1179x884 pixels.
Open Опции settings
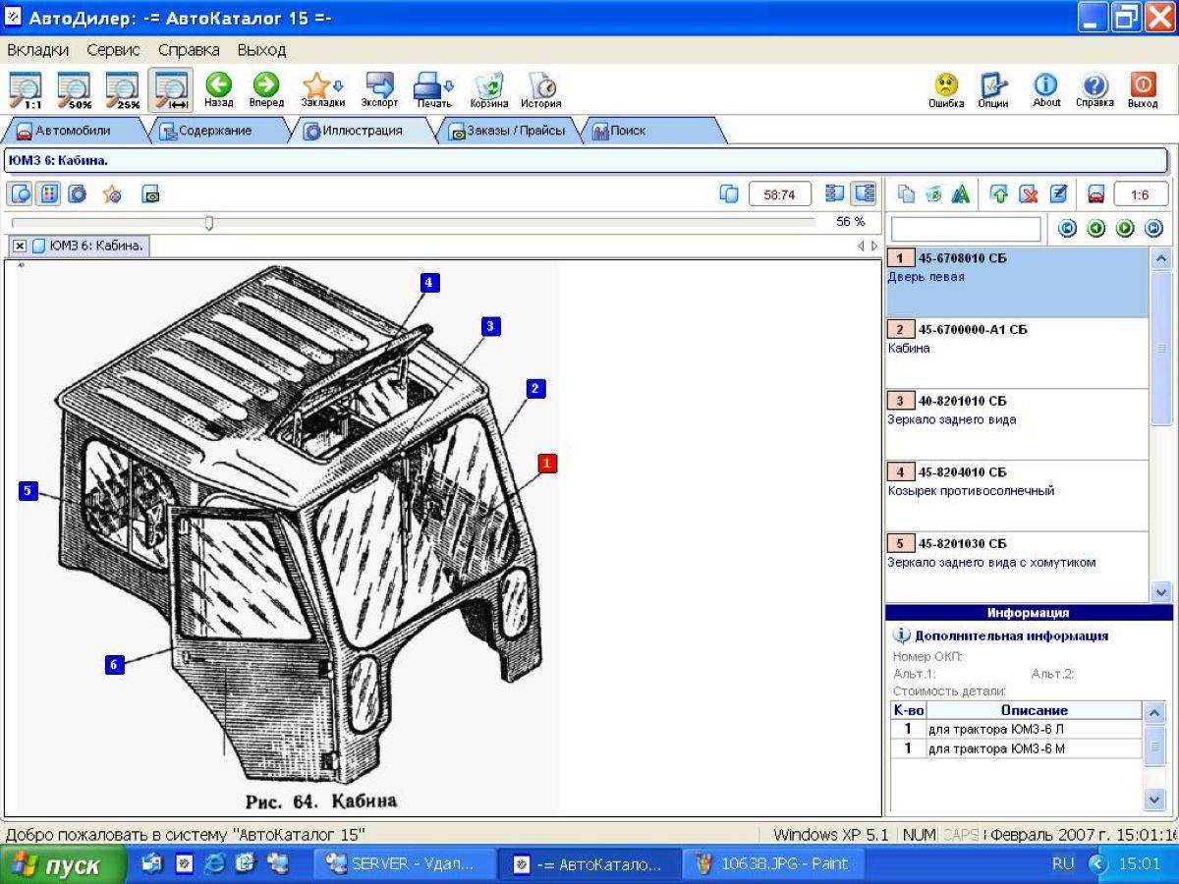(993, 89)
